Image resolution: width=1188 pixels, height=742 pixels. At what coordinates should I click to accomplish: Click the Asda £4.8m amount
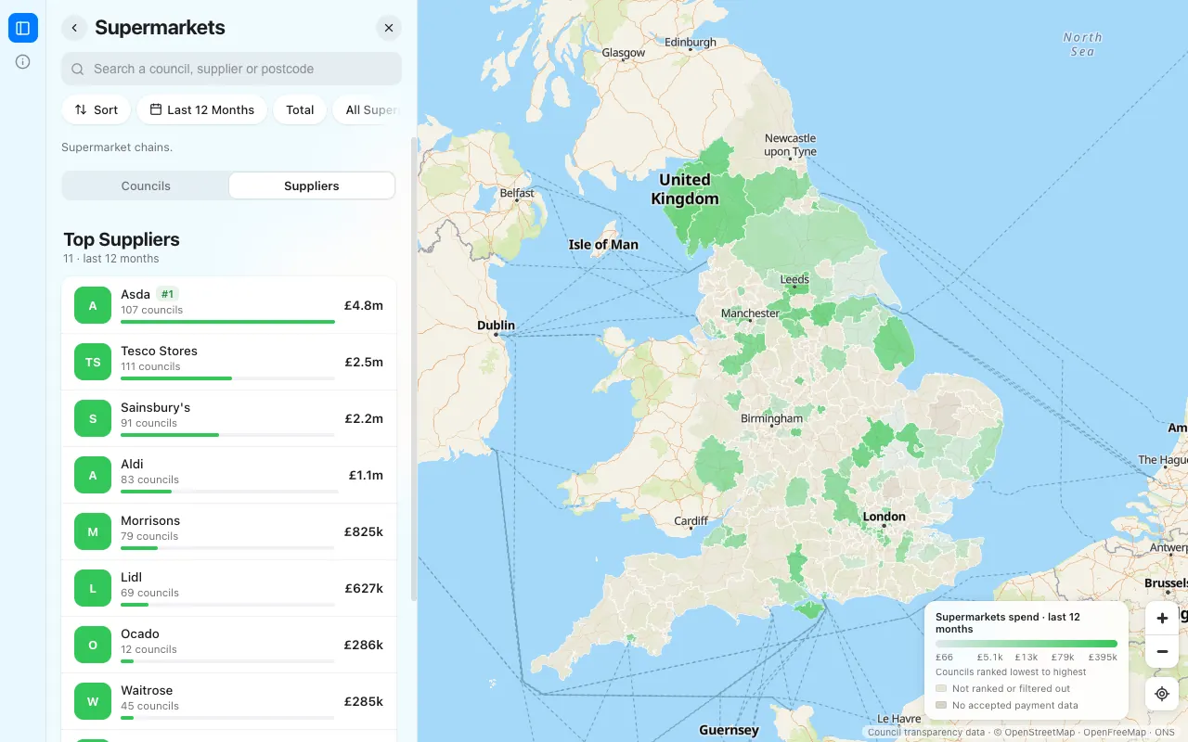[364, 305]
